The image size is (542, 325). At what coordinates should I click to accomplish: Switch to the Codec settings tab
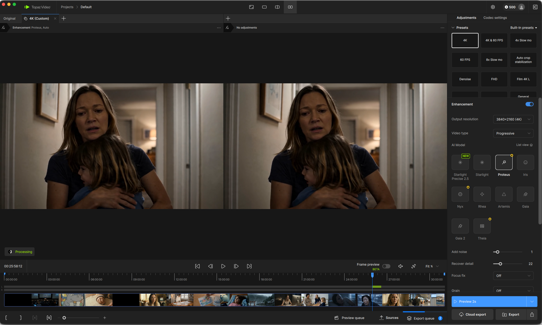click(x=495, y=18)
